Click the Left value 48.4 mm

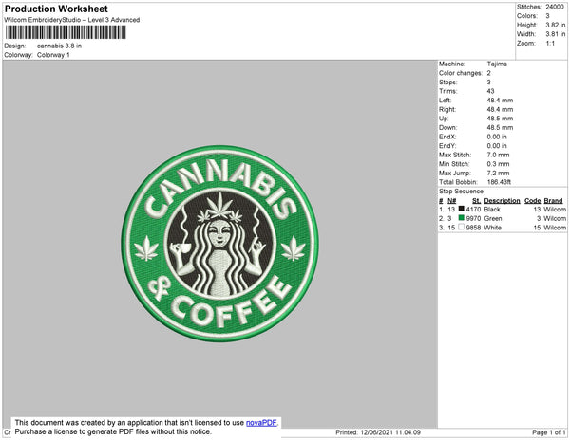[x=500, y=101]
